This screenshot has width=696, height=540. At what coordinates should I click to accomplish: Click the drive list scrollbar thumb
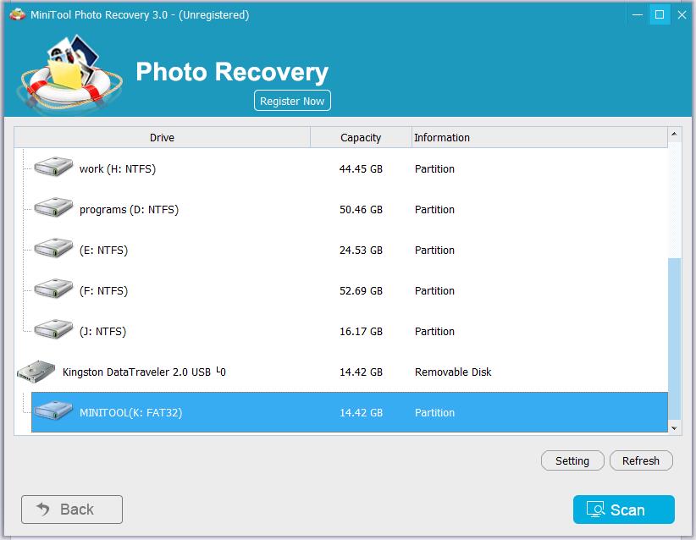pyautogui.click(x=674, y=339)
